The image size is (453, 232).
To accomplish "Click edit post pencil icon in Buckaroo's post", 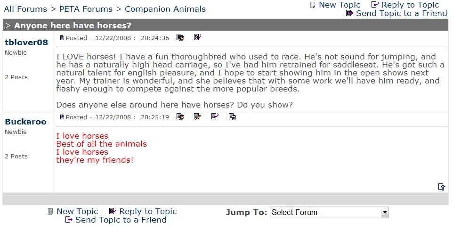I will point(197,117).
